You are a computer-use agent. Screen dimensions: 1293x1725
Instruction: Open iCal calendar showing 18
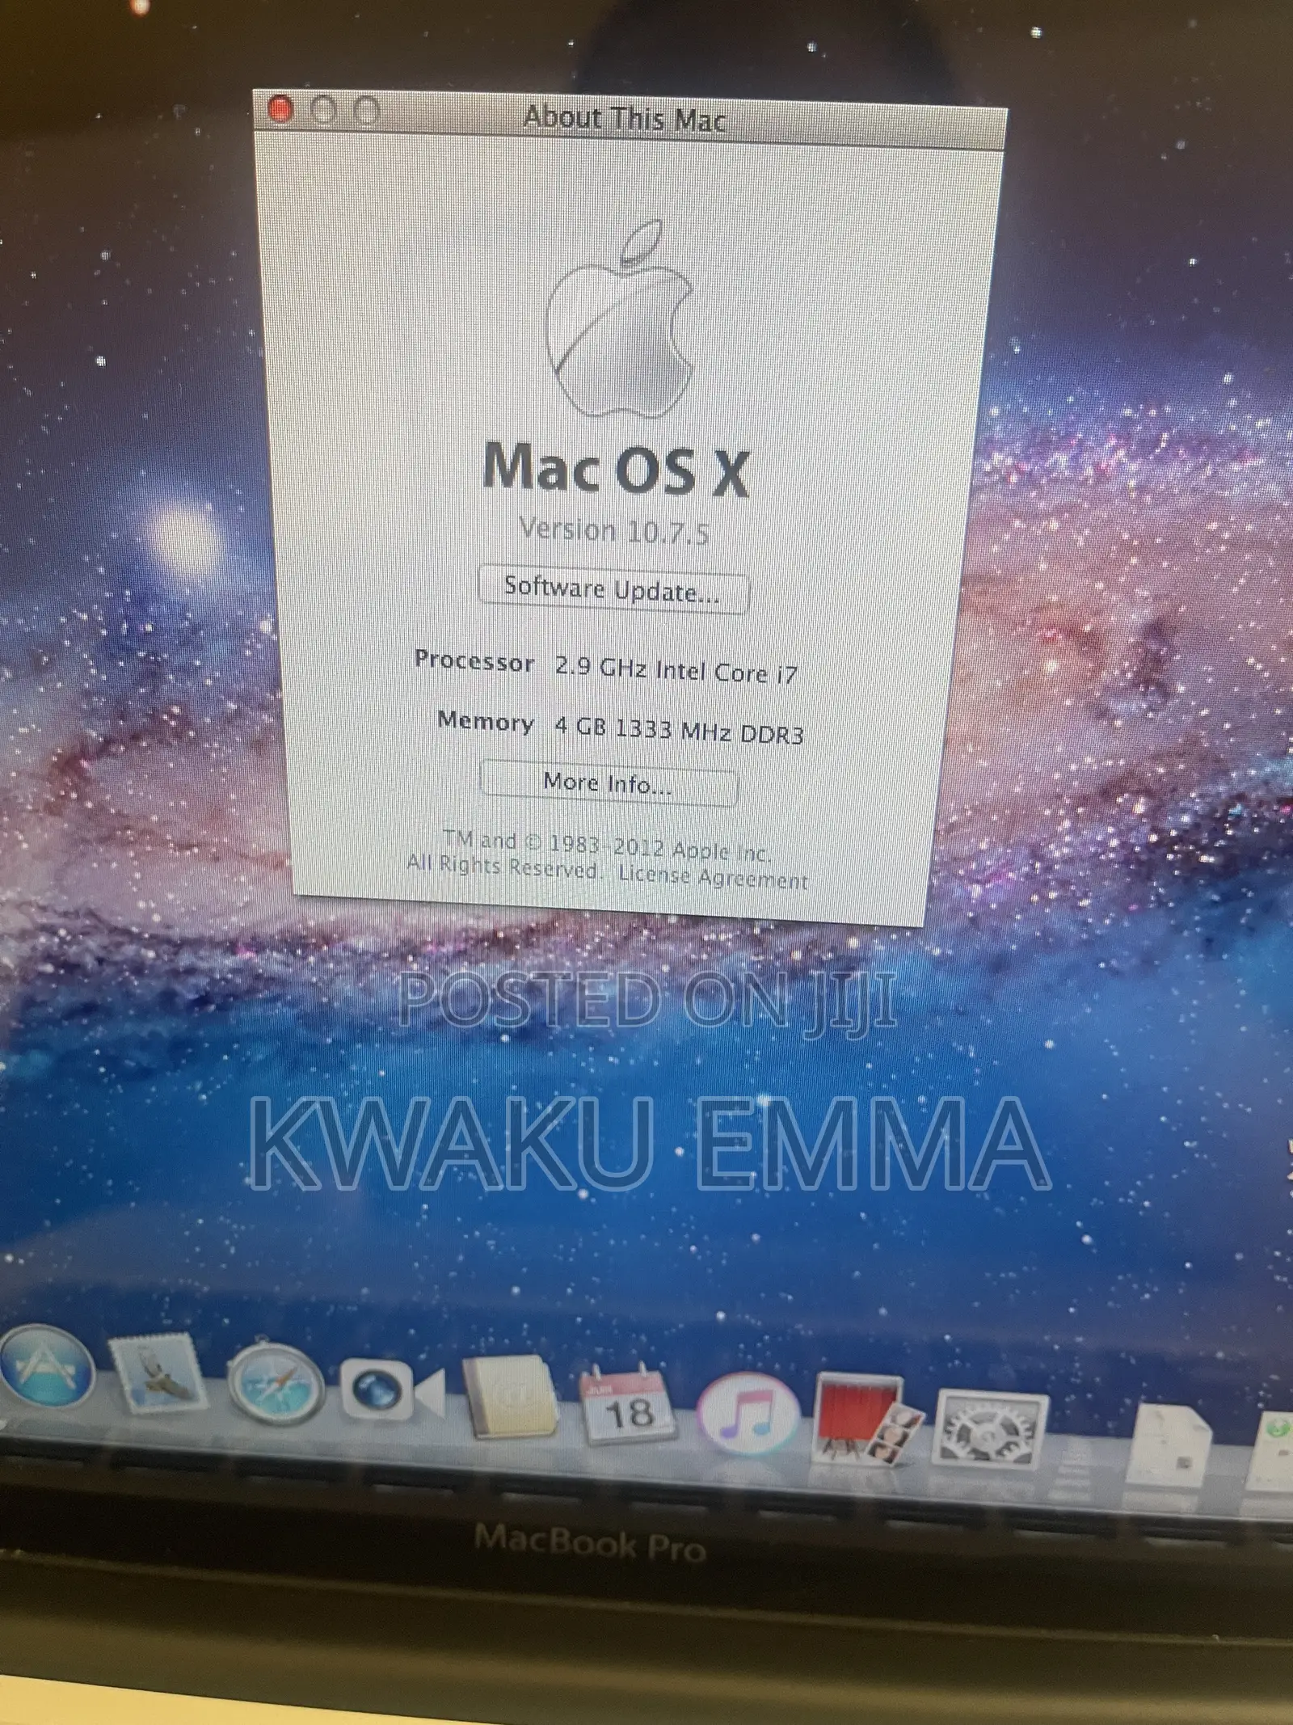629,1405
